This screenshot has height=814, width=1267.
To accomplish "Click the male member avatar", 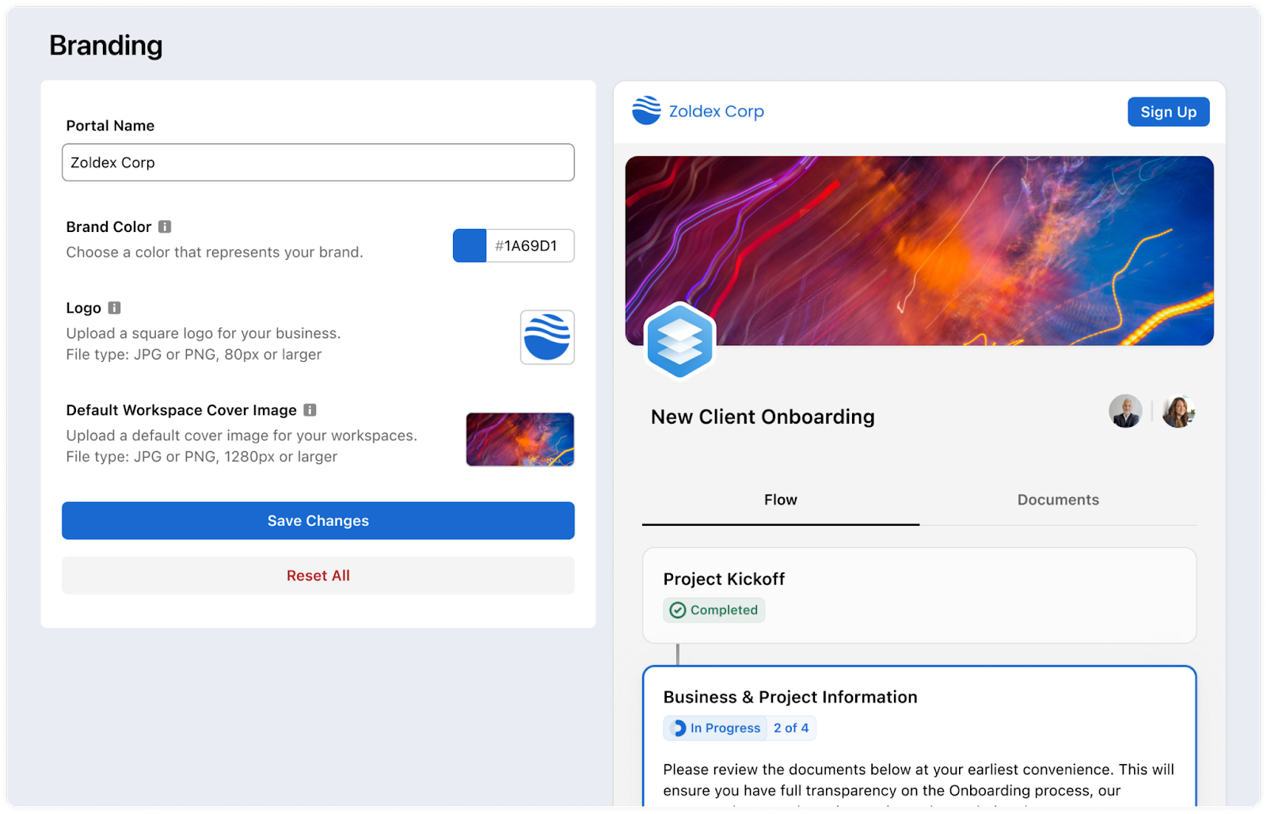I will 1125,412.
